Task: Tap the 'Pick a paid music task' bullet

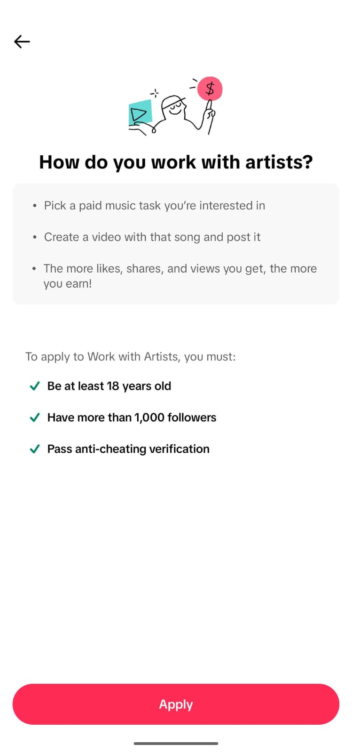Action: 155,206
